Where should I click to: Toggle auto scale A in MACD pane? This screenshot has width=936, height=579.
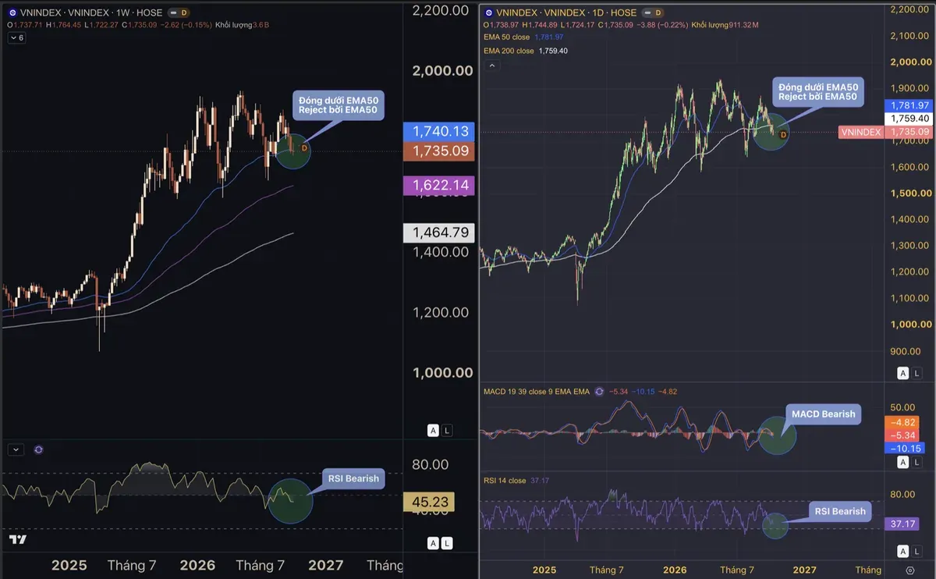point(903,463)
